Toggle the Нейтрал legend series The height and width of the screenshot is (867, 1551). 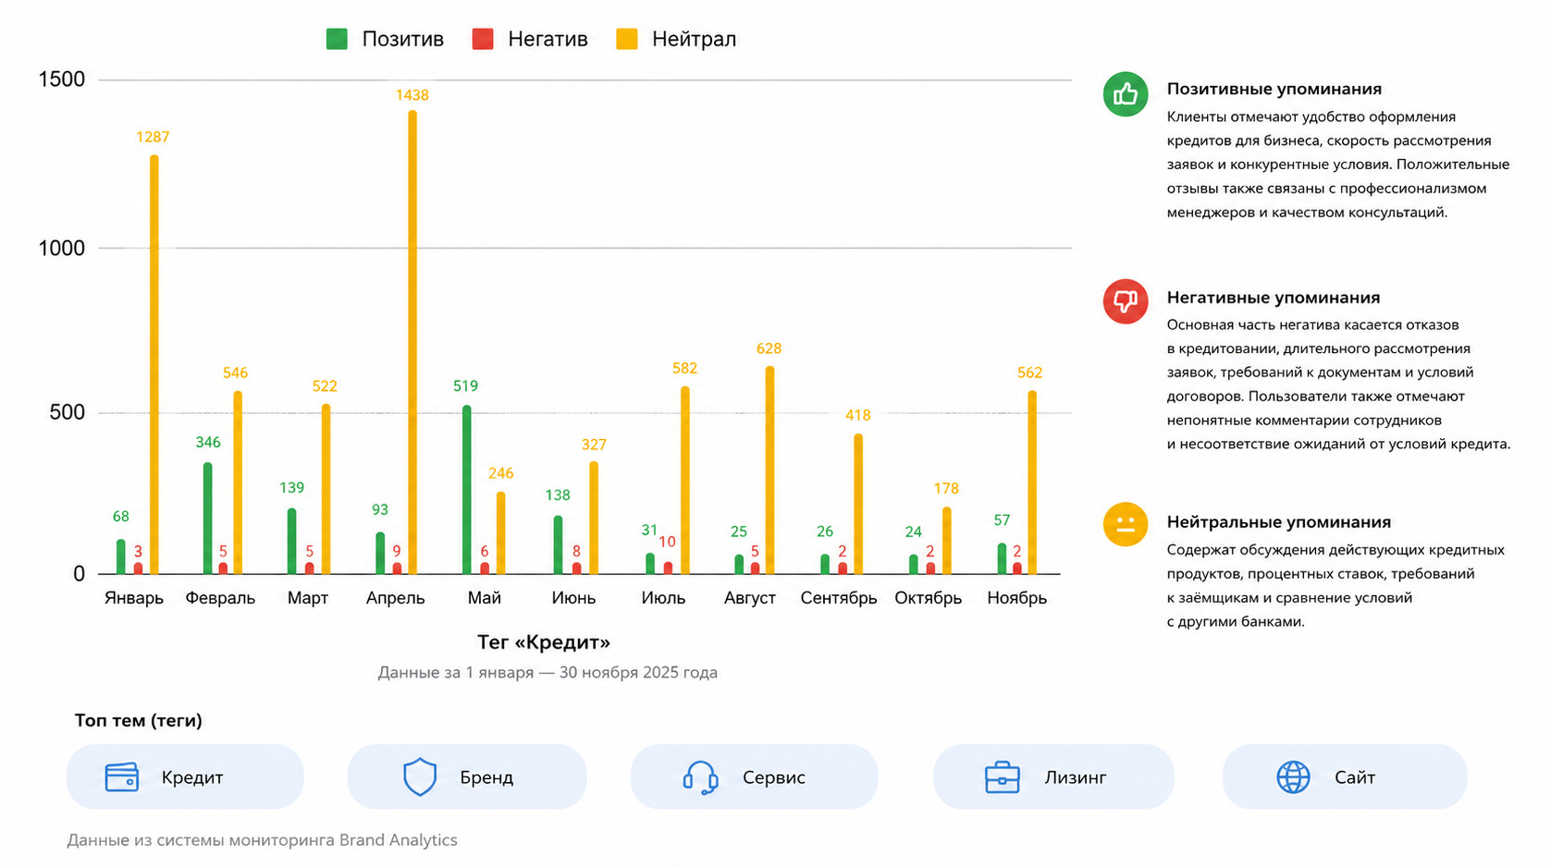676,39
